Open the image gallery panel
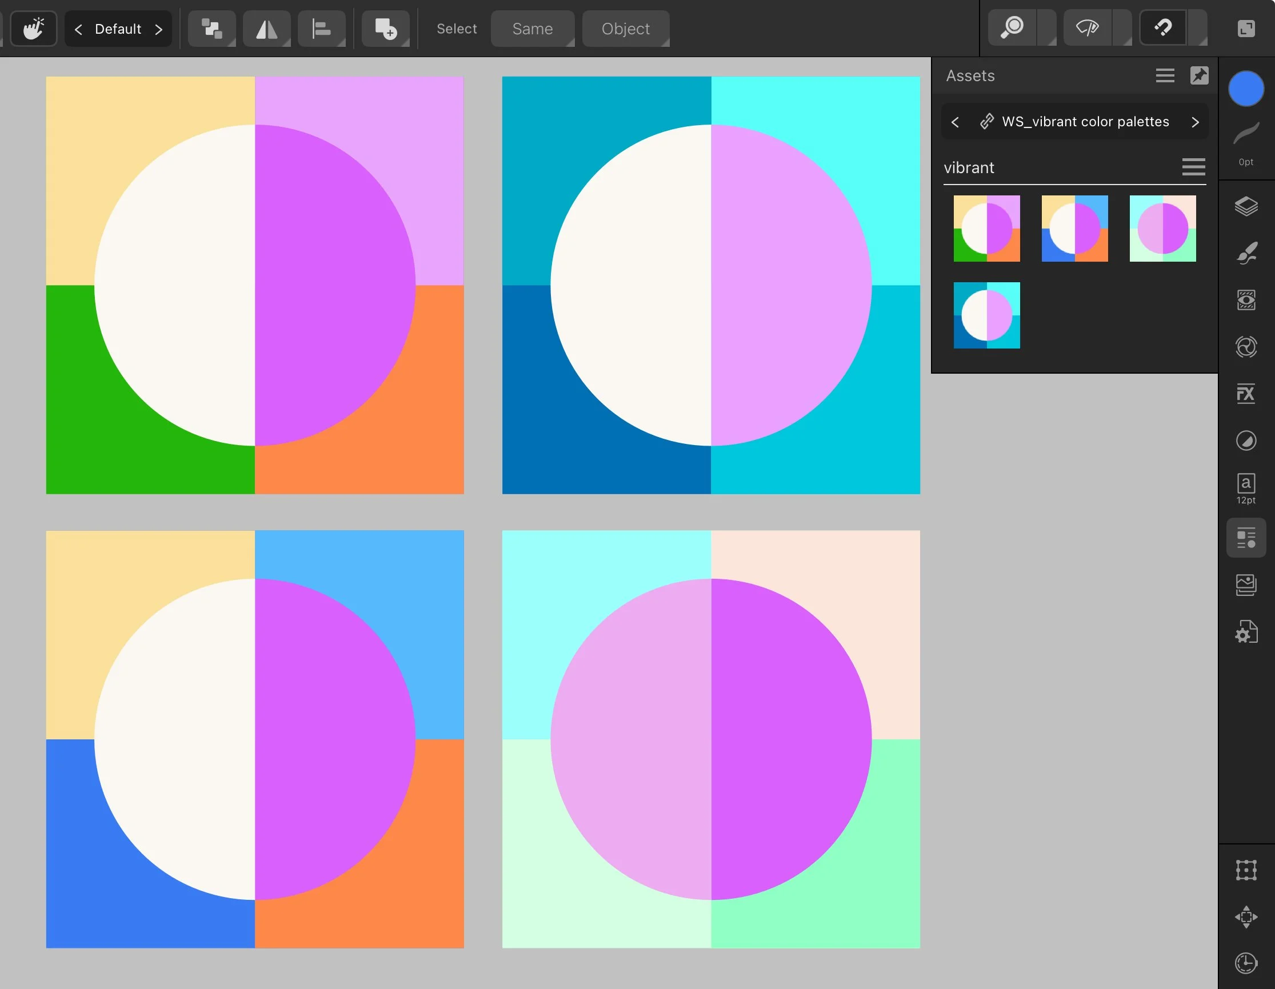The width and height of the screenshot is (1275, 989). point(1246,585)
